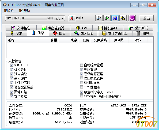Switch to the 随机存取 tab
Image resolution: width=159 pixels, height=130 pixels.
click(x=108, y=28)
